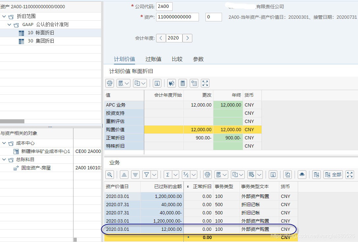Open the sigma total dropdown arrow

[176, 175]
